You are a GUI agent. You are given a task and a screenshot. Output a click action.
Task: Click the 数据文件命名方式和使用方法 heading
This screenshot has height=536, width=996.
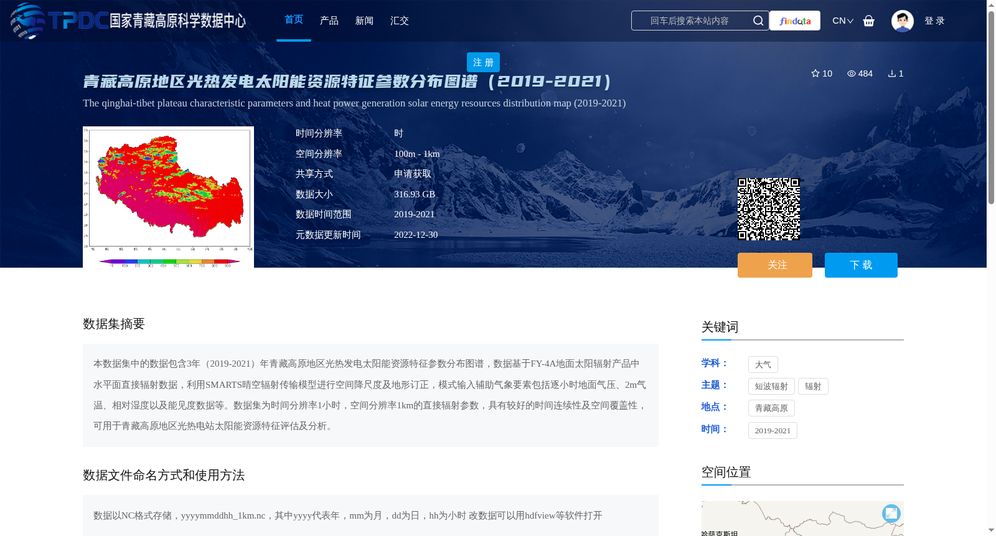coord(164,475)
